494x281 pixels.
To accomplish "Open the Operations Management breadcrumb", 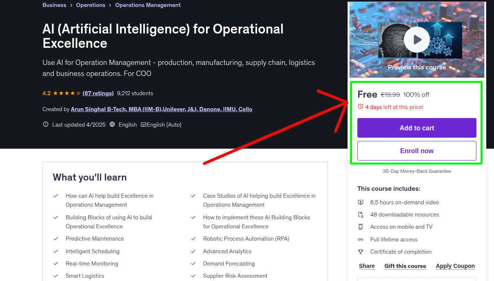I will (148, 4).
